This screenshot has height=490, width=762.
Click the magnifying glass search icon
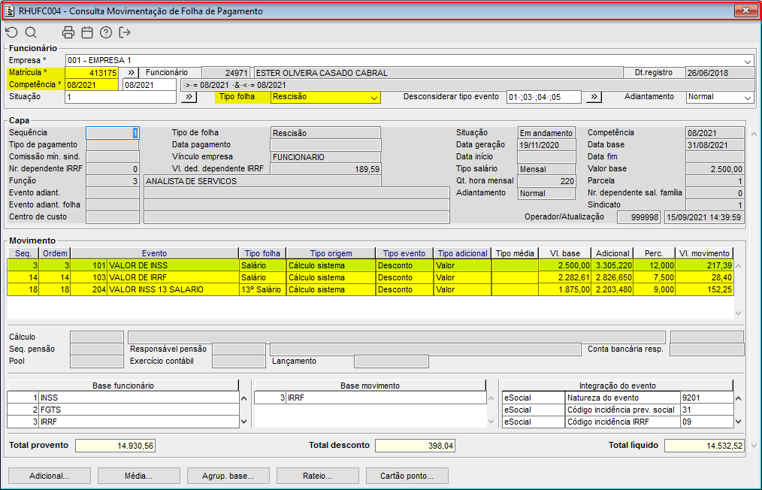(x=31, y=32)
